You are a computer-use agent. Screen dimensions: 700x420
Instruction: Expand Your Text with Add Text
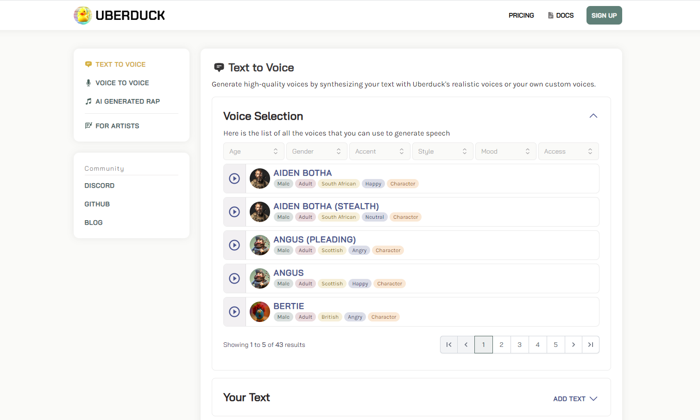point(575,399)
